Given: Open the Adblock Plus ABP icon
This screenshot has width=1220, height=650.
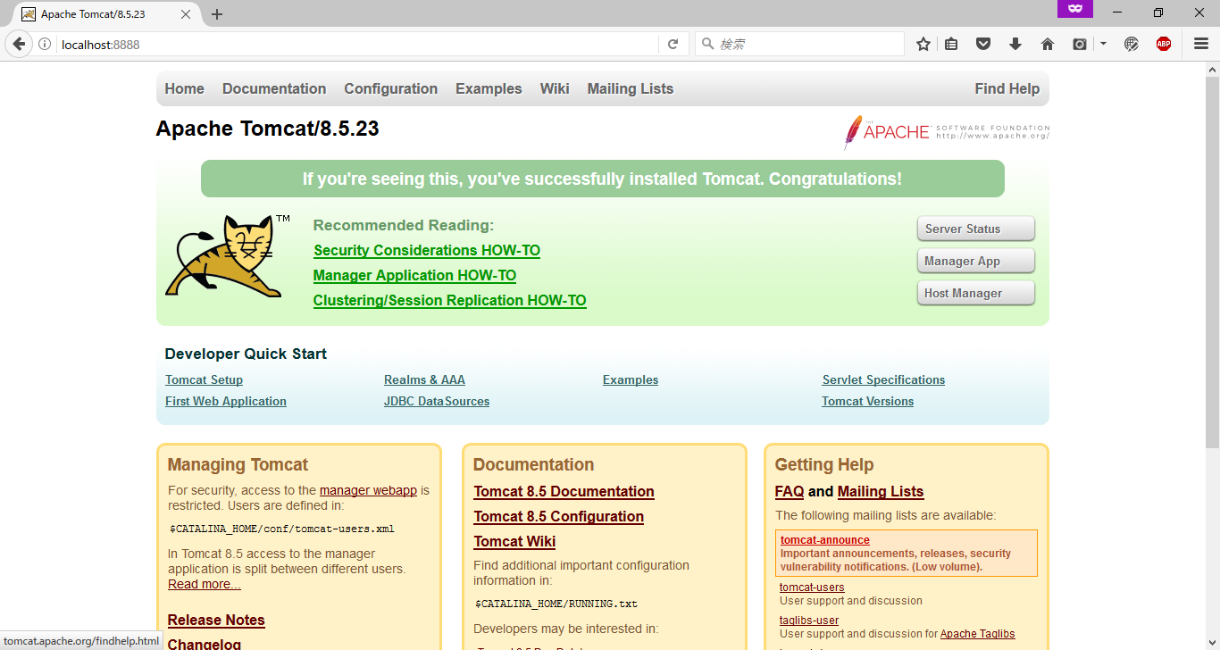Looking at the screenshot, I should tap(1164, 44).
